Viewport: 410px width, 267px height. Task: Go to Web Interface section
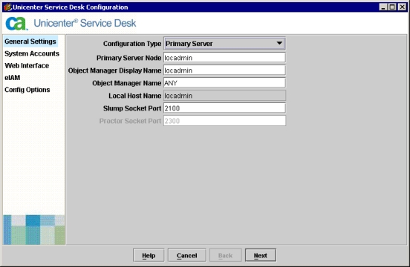27,65
